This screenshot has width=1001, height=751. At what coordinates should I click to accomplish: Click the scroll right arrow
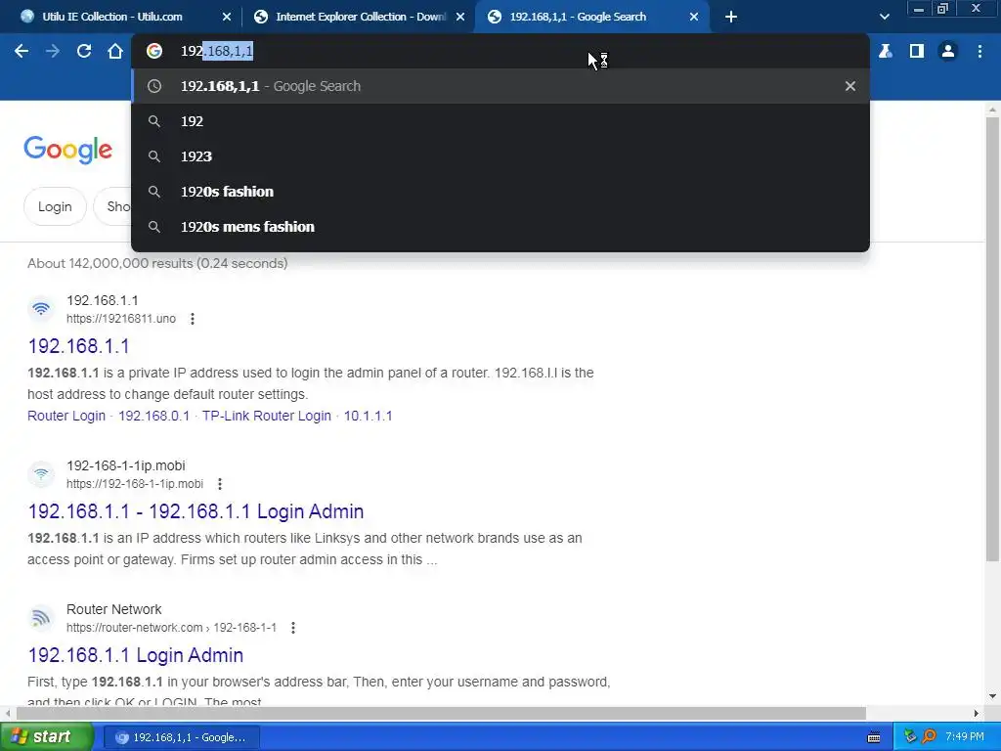point(977,713)
